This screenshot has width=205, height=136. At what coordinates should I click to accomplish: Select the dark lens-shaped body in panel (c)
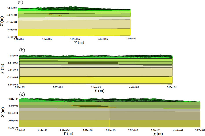pyautogui.click(x=94, y=106)
